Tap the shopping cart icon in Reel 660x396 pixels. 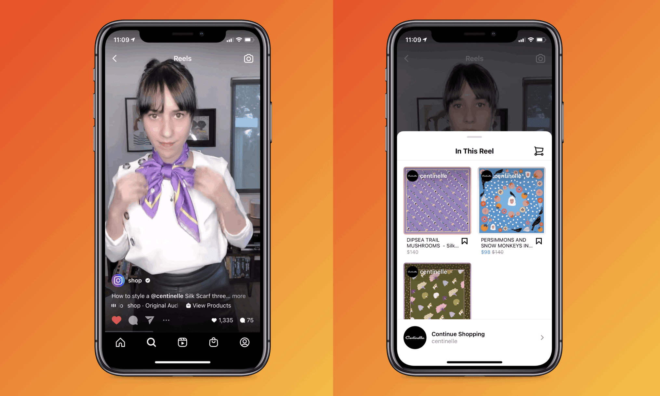click(539, 151)
